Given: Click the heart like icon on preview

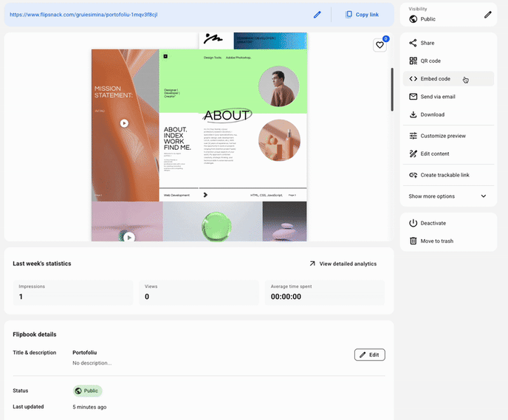Looking at the screenshot, I should 380,45.
